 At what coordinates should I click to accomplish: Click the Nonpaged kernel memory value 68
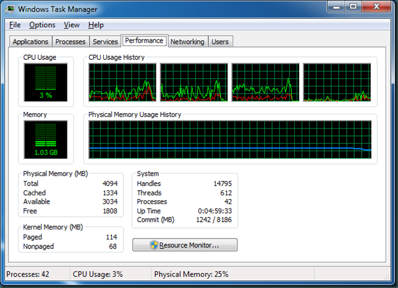pos(112,247)
